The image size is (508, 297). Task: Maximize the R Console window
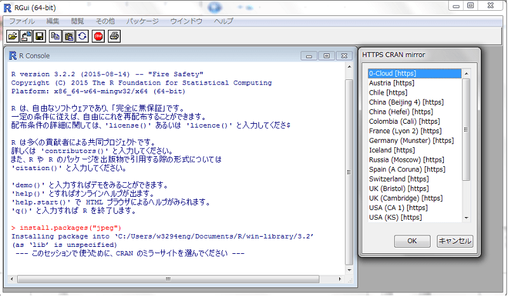(x=326, y=56)
